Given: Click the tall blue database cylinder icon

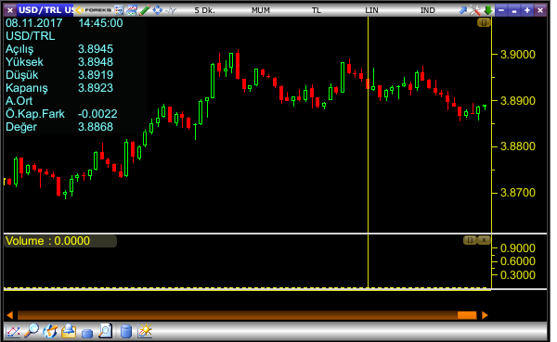Looking at the screenshot, I should (x=125, y=332).
